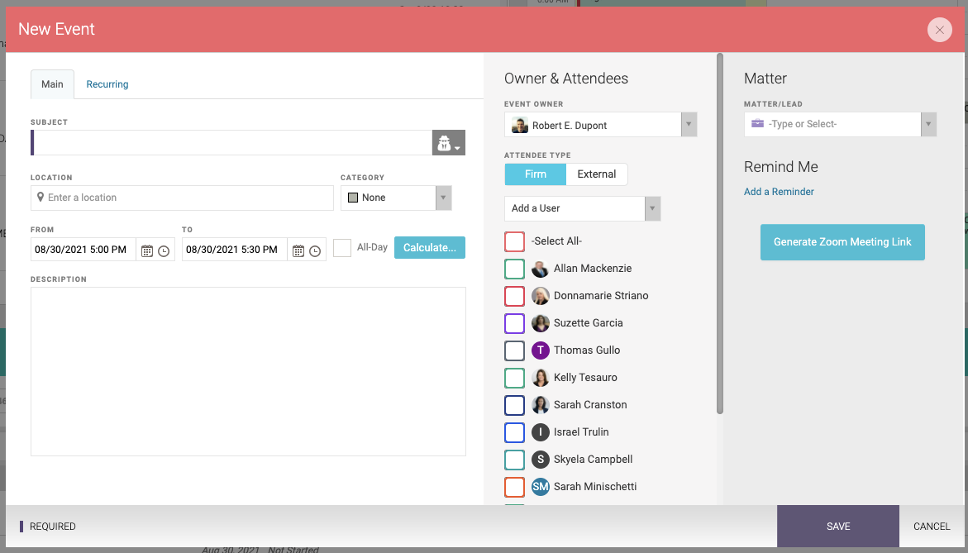Click into the Location field
The height and width of the screenshot is (553, 968).
(x=182, y=198)
